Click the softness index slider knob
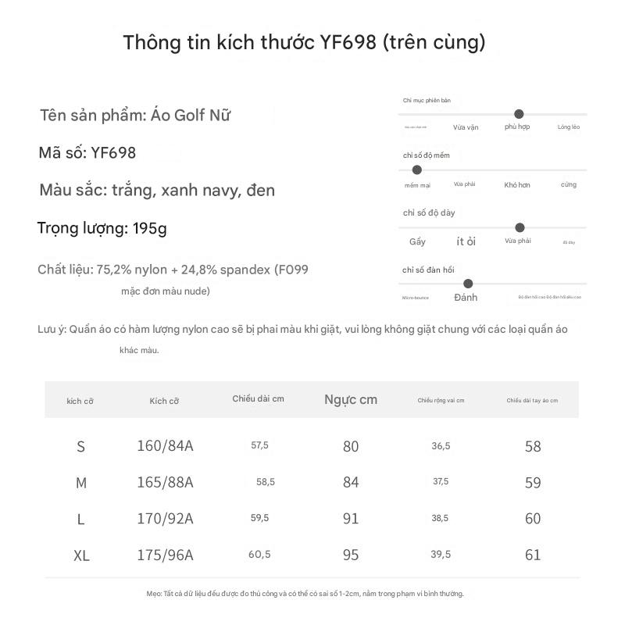 click(x=417, y=170)
